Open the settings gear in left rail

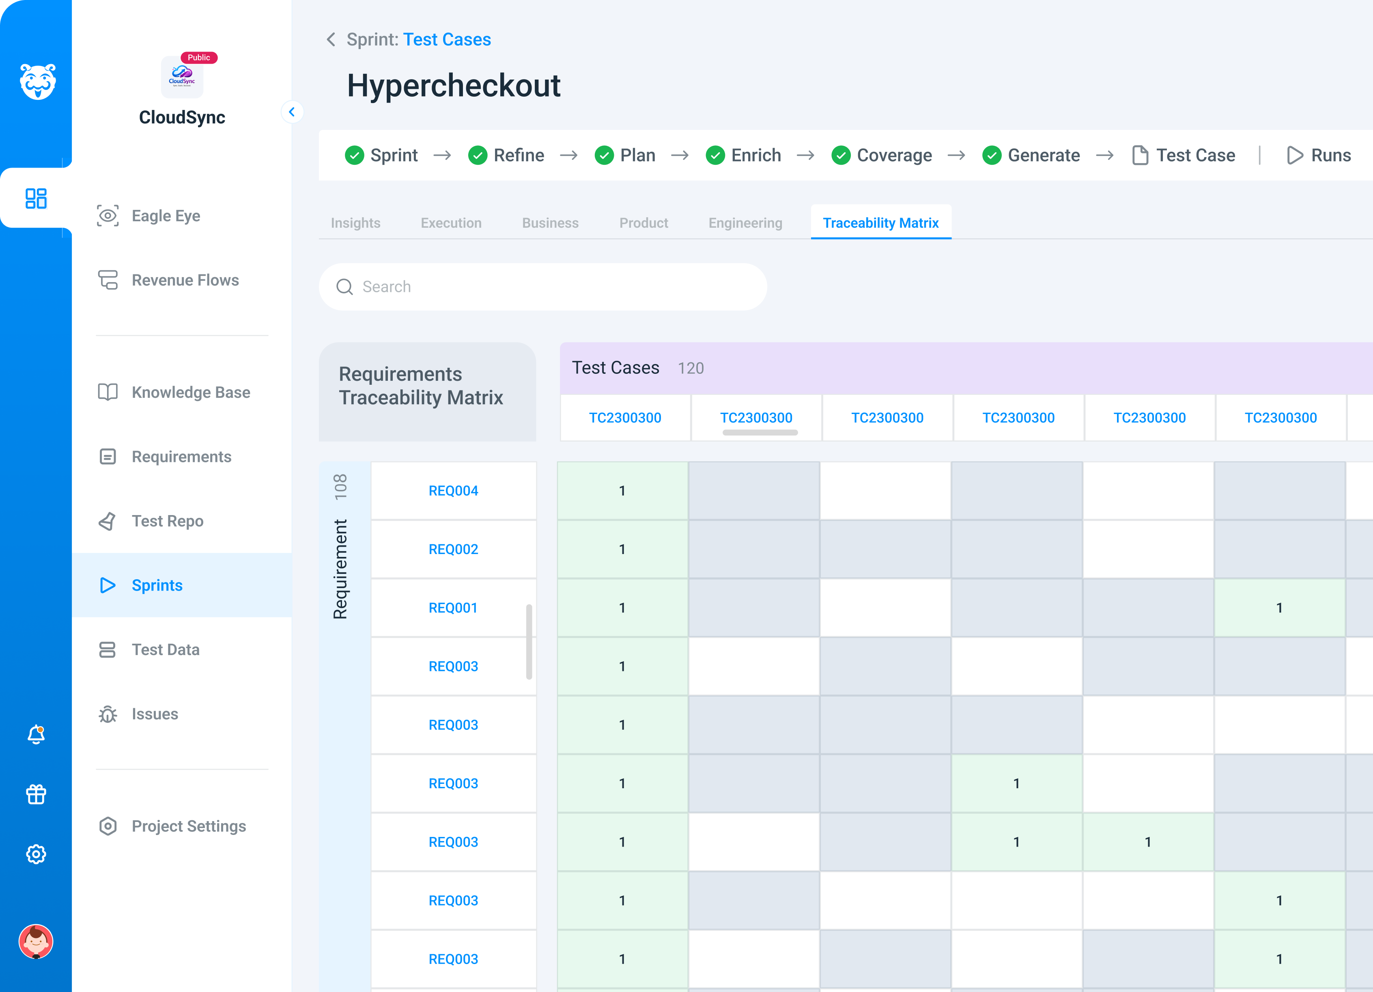[x=36, y=854]
